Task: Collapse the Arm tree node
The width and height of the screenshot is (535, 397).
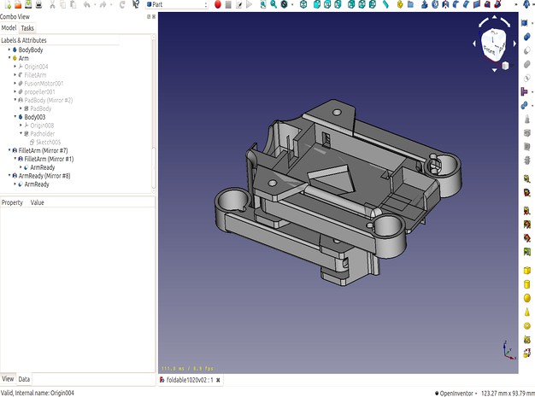Action: (x=9, y=58)
